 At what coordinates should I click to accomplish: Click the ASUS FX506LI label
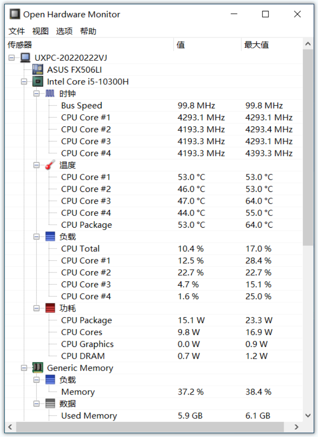click(74, 70)
